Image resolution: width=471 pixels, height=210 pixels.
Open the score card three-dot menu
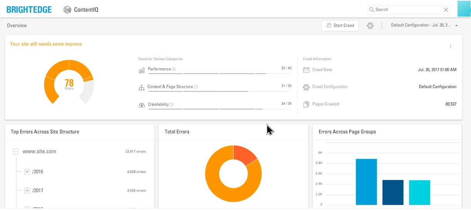[x=451, y=47]
